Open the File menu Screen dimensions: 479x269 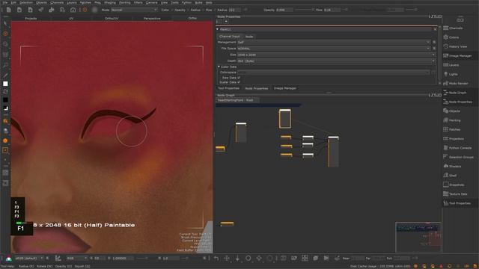coord(5,2)
